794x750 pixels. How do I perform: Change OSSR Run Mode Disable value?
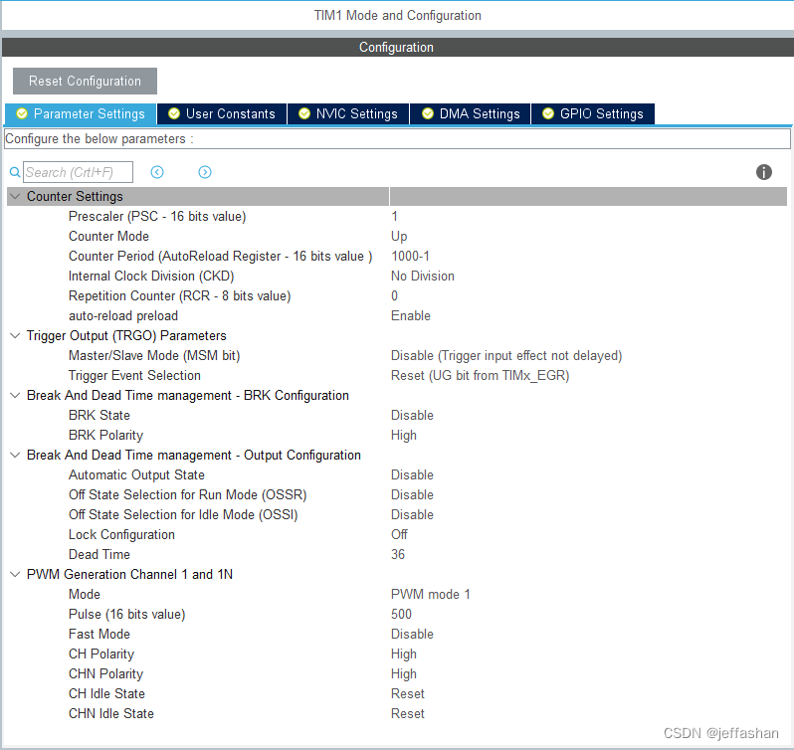tap(412, 494)
